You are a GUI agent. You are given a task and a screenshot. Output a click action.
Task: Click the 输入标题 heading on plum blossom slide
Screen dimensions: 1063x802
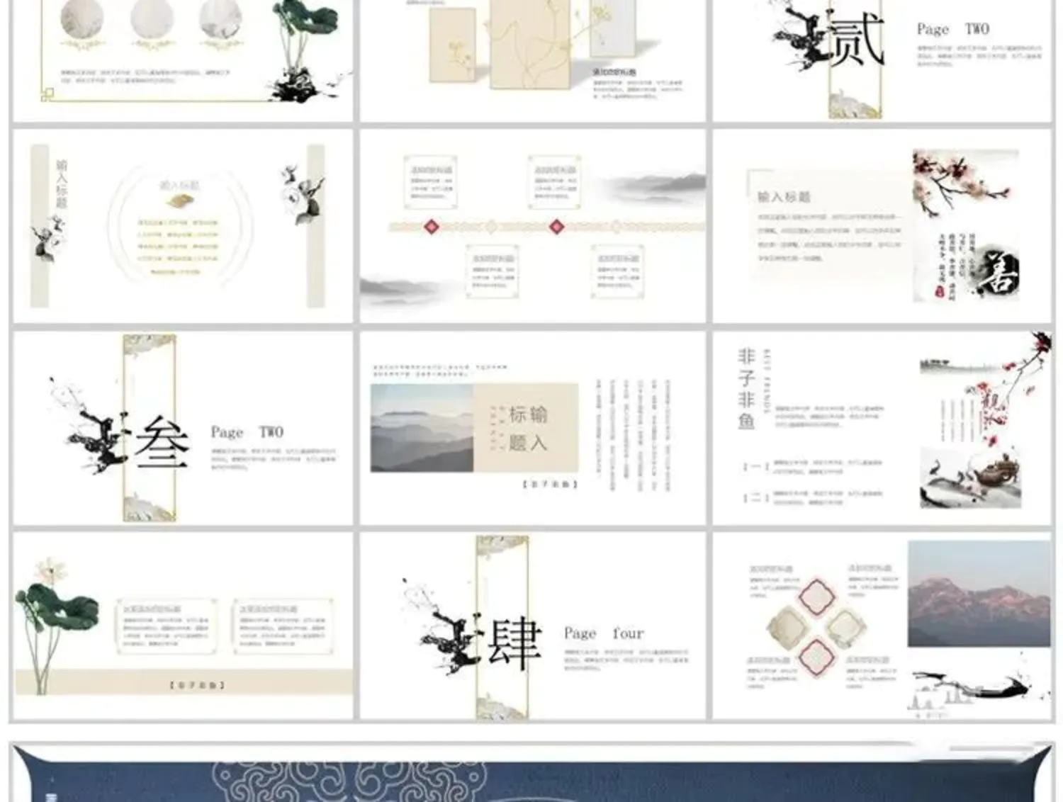(784, 196)
